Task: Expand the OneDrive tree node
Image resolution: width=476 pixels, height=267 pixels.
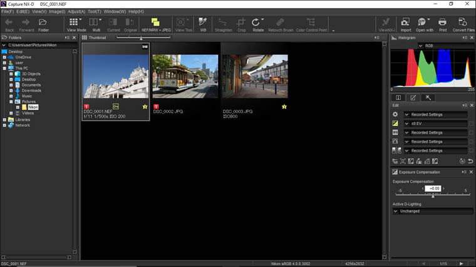Action: 4,58
